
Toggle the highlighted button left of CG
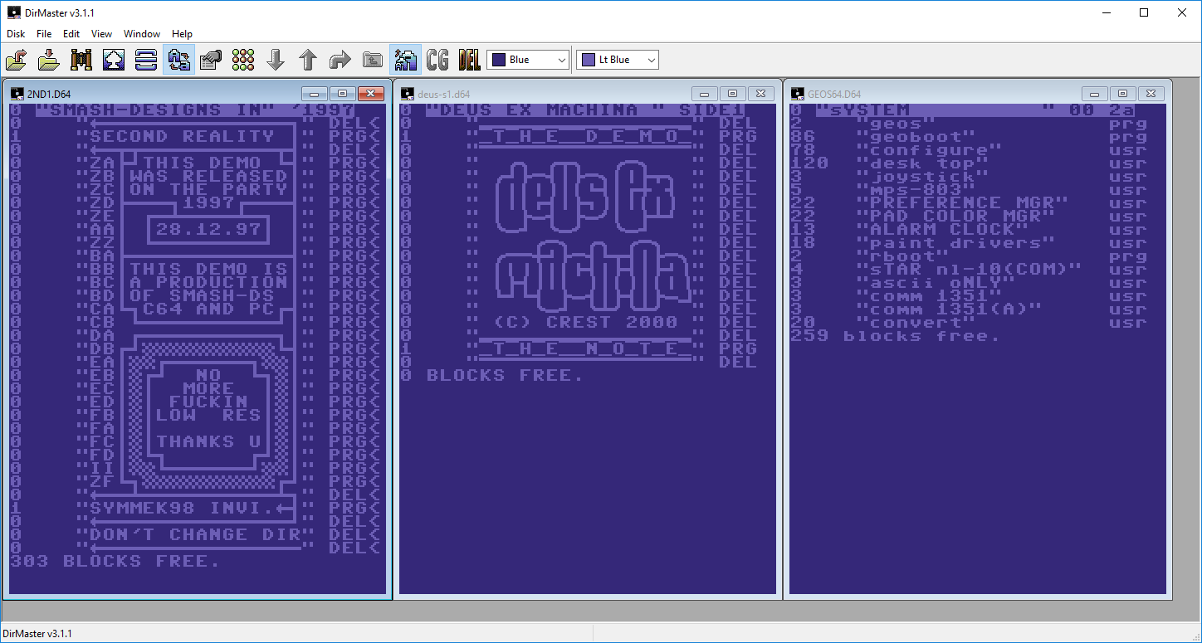pyautogui.click(x=406, y=60)
